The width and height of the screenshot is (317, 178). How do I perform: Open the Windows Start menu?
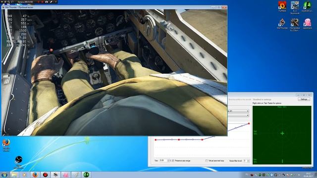pyautogui.click(x=4, y=175)
